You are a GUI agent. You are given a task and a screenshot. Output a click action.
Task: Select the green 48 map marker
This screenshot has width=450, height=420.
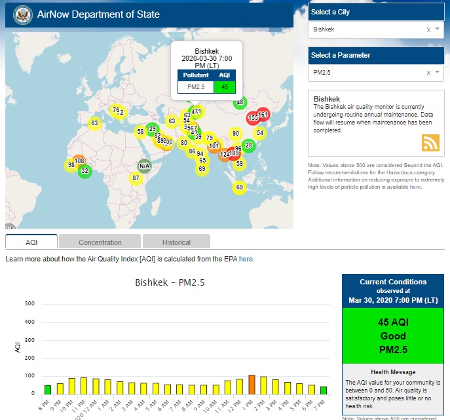click(x=240, y=102)
